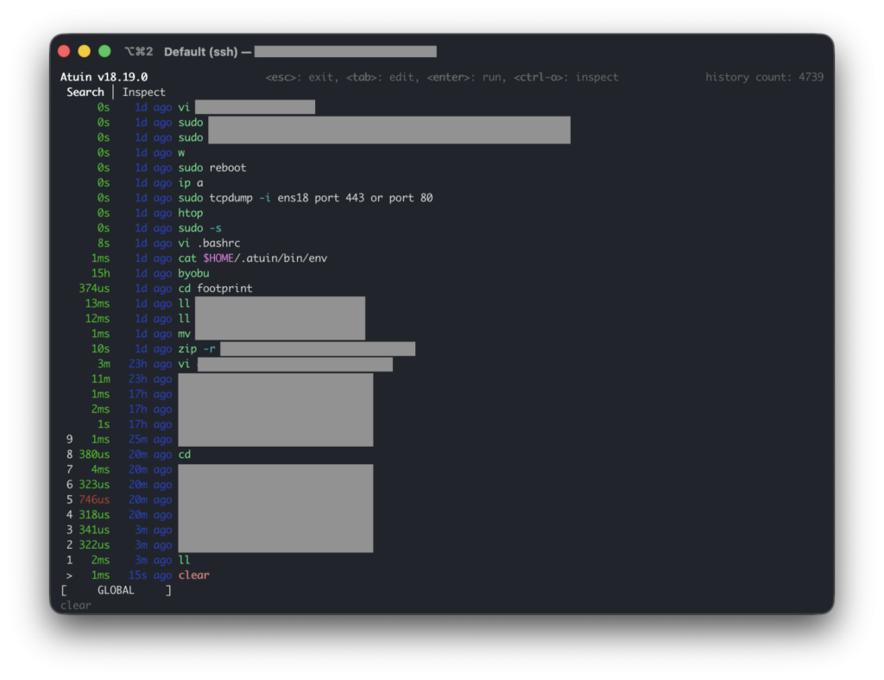This screenshot has width=884, height=680.
Task: Click the 15h duration of byobu
Action: [100, 274]
